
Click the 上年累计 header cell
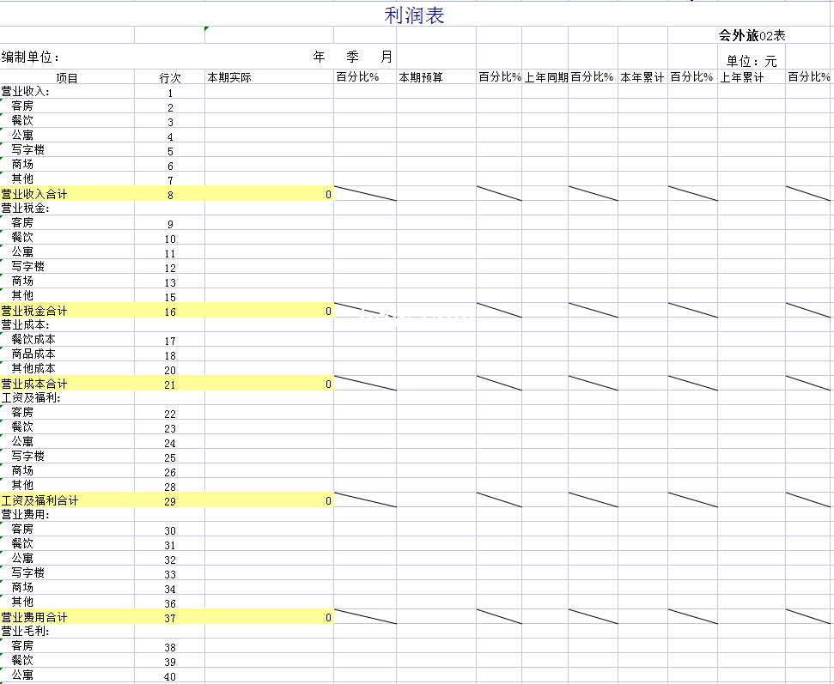(x=742, y=78)
